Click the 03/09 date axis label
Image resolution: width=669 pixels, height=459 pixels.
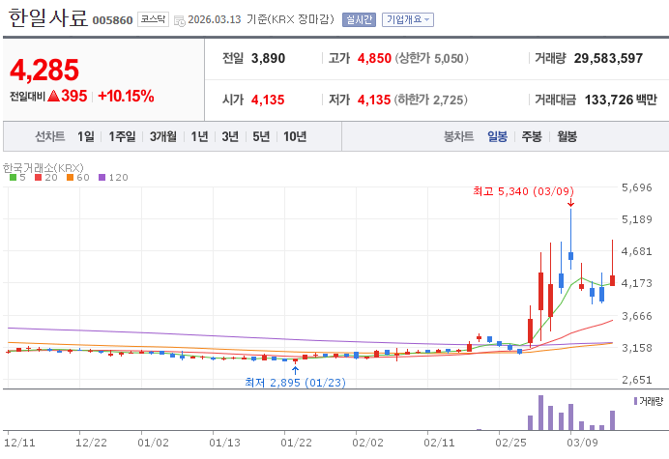pos(582,443)
